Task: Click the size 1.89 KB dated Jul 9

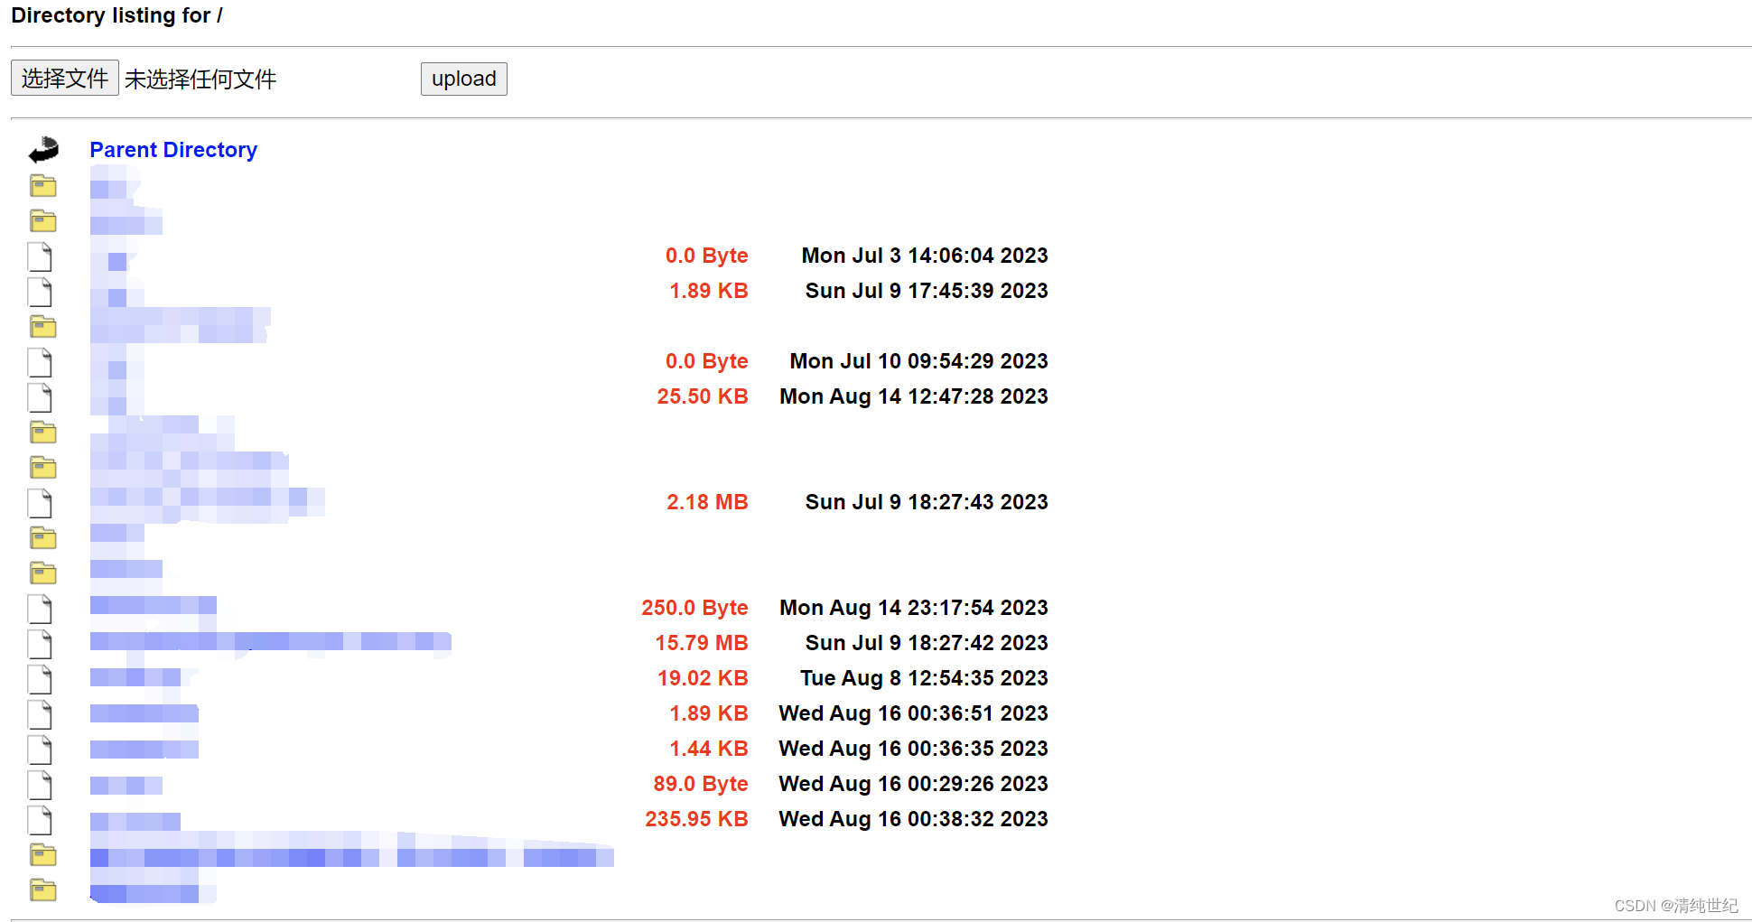Action: click(709, 291)
